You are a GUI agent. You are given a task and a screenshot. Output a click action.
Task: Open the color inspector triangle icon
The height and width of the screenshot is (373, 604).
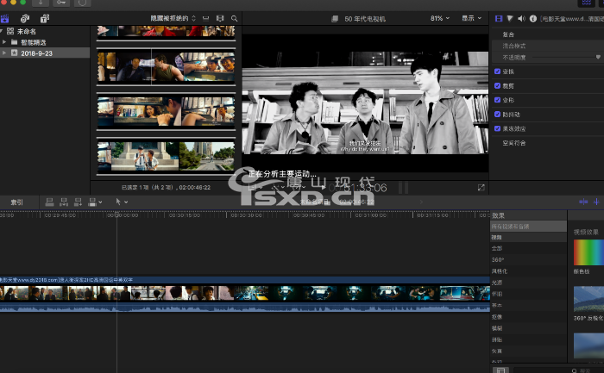click(x=510, y=18)
